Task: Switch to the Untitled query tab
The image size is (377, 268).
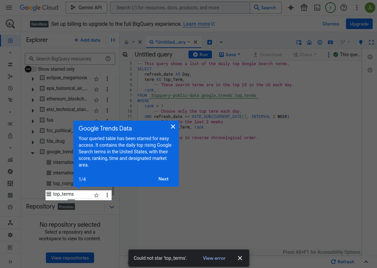Action: point(170,42)
